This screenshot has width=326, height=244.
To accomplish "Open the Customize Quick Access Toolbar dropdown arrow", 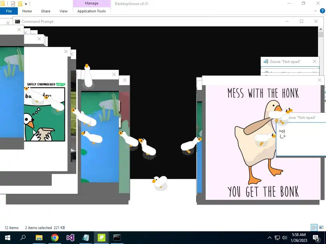I will pos(26,4).
